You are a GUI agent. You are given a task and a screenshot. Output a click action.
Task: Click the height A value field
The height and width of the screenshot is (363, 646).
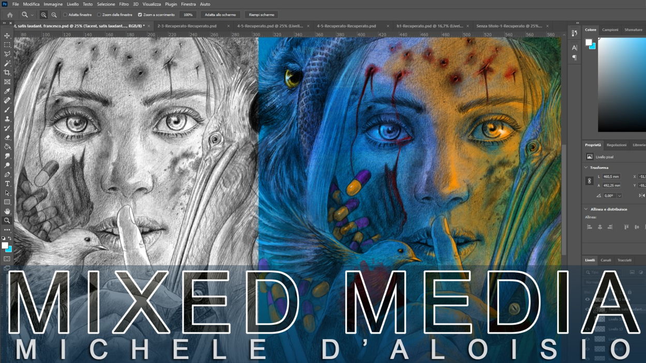pos(612,186)
